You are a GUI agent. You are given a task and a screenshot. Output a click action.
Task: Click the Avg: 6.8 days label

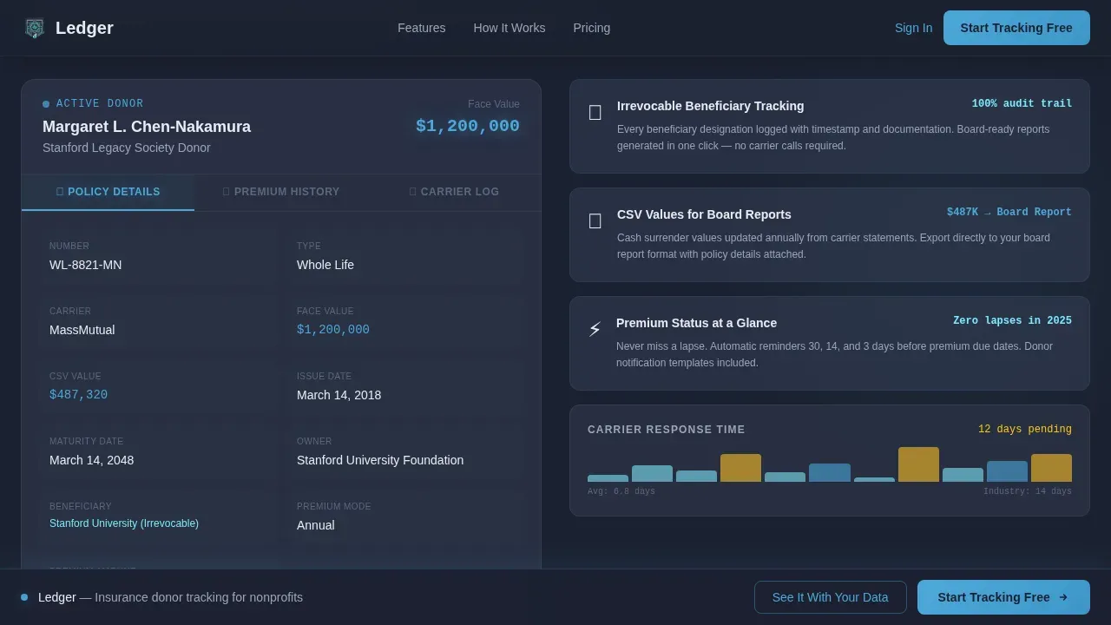[621, 491]
